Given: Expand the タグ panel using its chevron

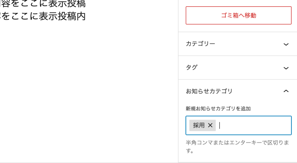Looking at the screenshot, I should [286, 68].
